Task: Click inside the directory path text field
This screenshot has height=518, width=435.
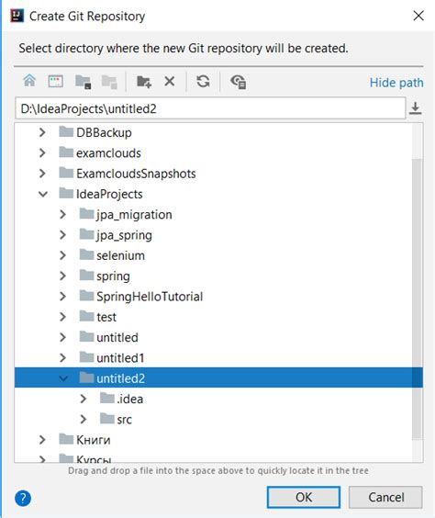Action: coord(210,108)
